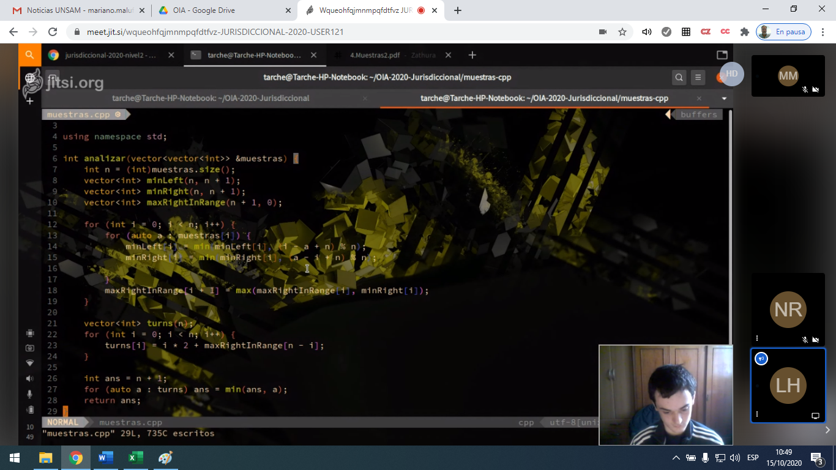Click the red CZ extension icon
Image resolution: width=836 pixels, height=470 pixels.
706,32
